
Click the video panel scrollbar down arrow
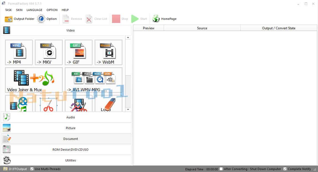pos(128,110)
